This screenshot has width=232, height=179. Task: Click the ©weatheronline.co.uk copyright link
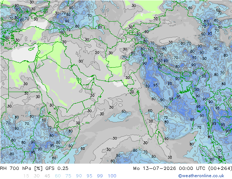pyautogui.click(x=201, y=176)
